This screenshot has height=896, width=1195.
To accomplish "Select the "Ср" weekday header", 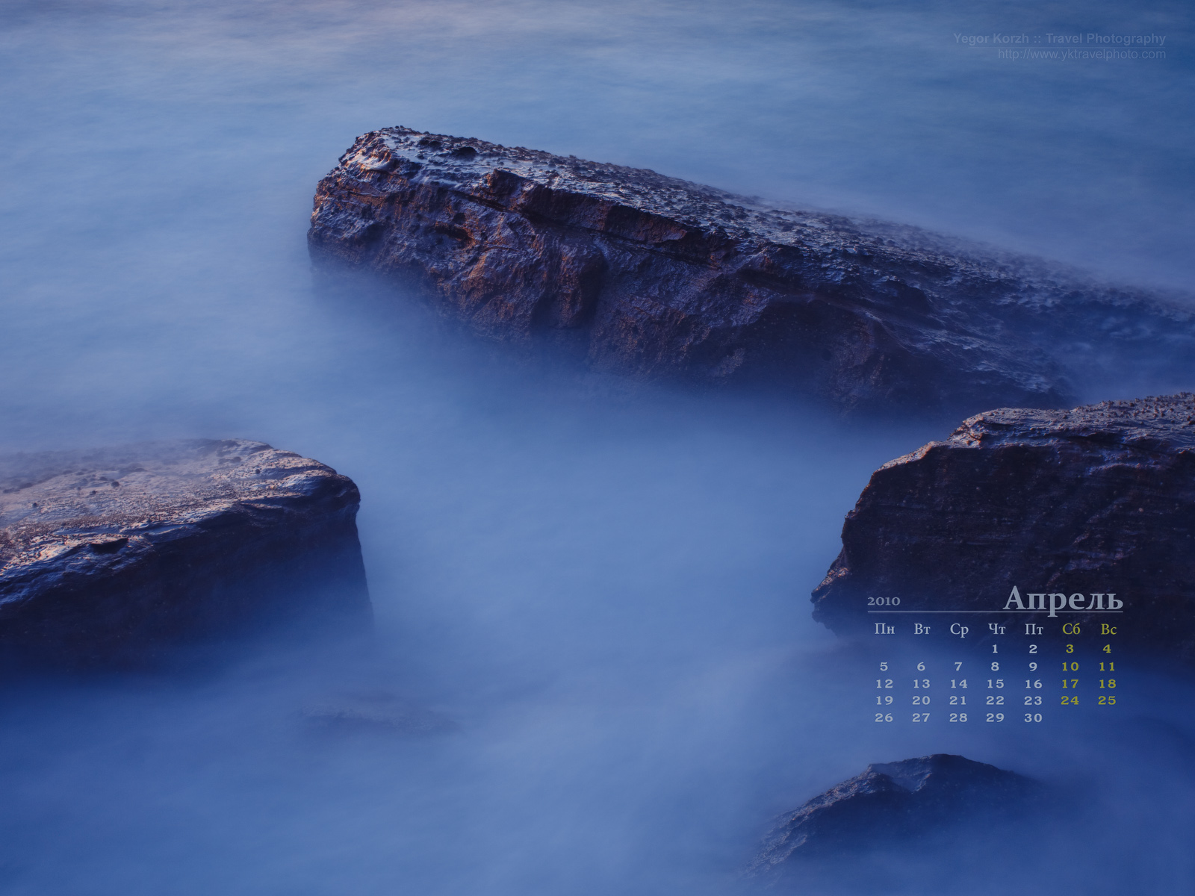I will coord(959,630).
